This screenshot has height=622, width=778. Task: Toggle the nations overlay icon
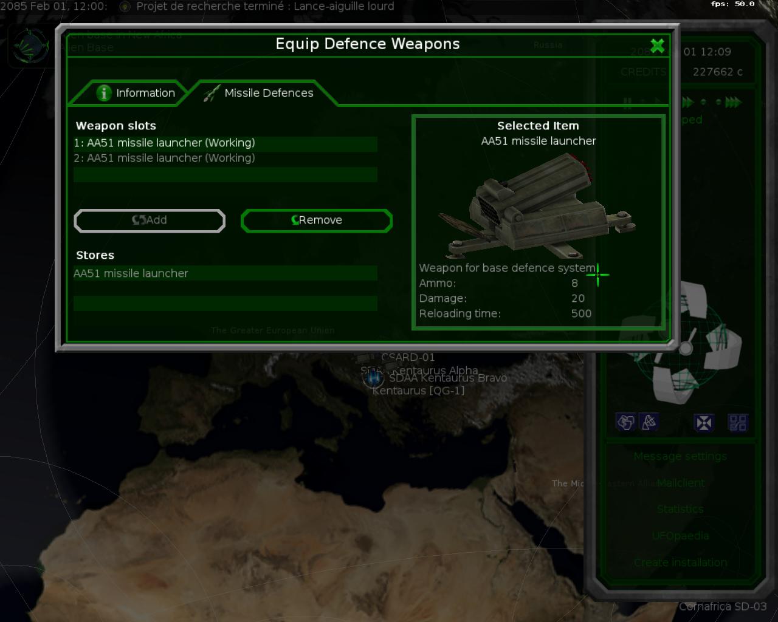[x=625, y=422]
